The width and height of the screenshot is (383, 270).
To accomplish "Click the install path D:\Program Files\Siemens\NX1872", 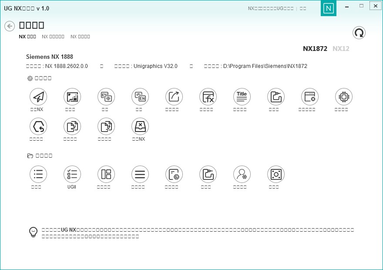I will 265,66.
